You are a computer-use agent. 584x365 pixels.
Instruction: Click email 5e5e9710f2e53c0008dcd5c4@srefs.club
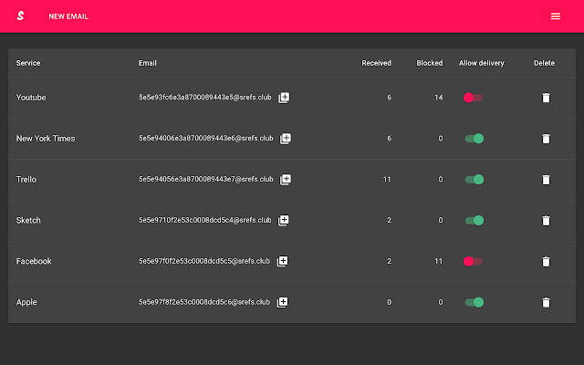click(205, 220)
